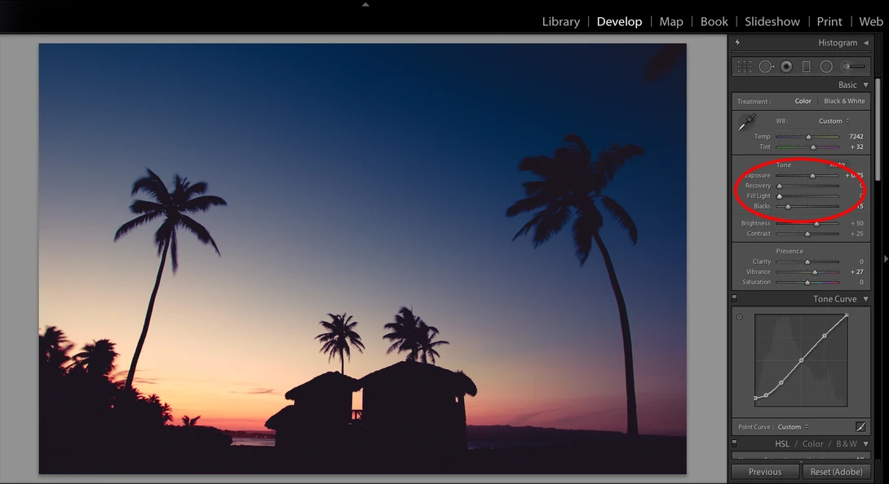
Task: Activate the Red Eye Correction tool
Action: (x=786, y=67)
